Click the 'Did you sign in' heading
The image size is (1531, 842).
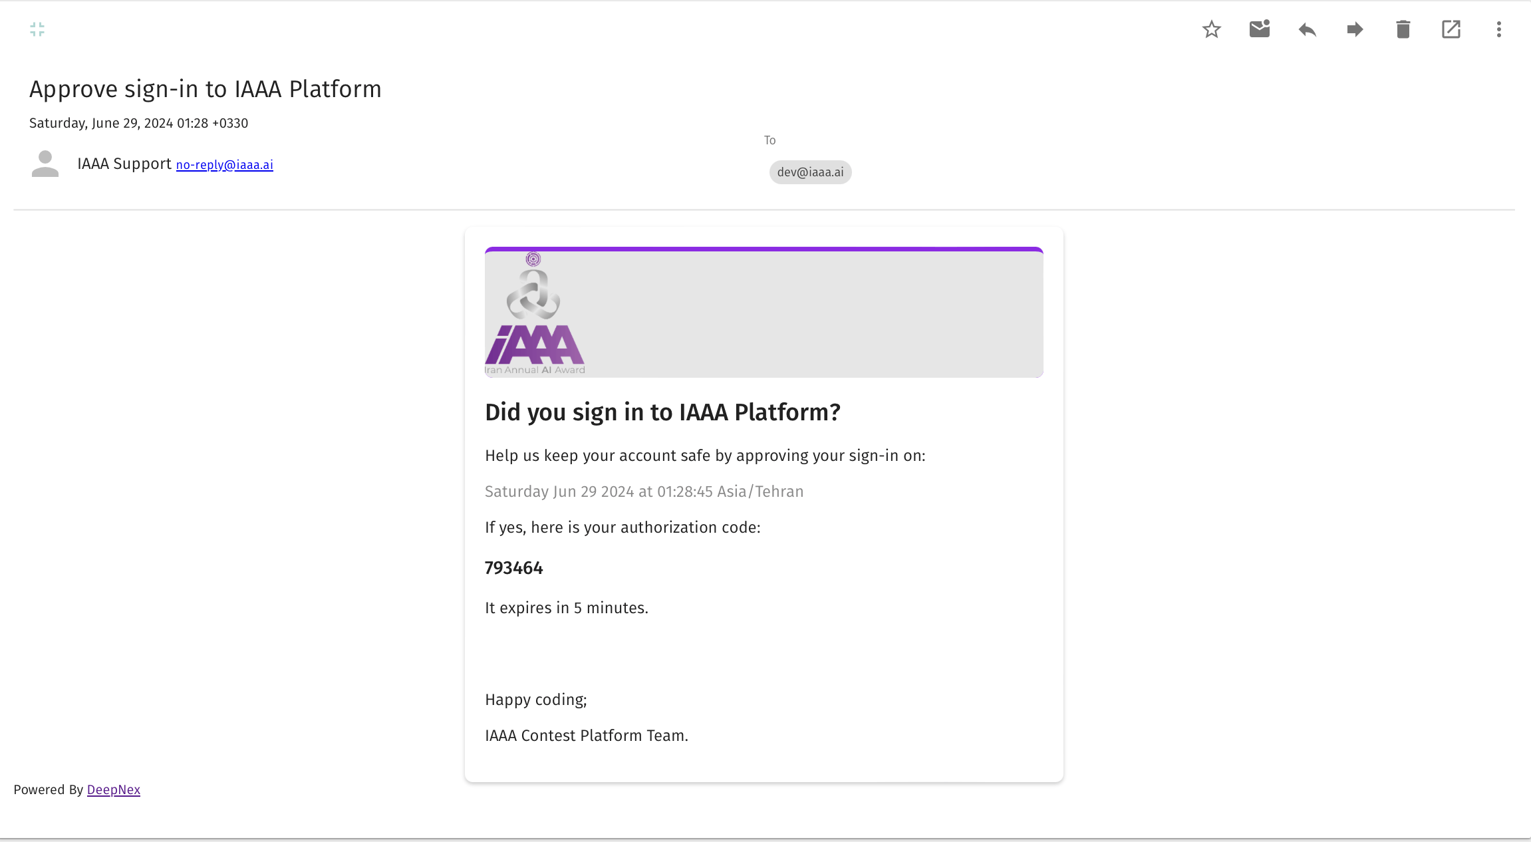click(662, 412)
